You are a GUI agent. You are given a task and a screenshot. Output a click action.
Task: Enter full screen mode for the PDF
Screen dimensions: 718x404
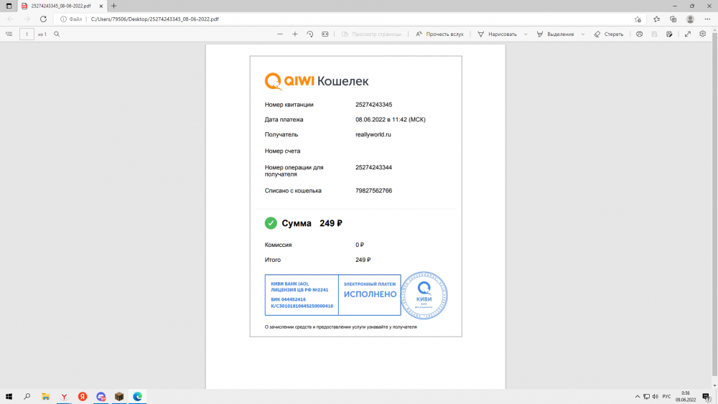pyautogui.click(x=688, y=34)
